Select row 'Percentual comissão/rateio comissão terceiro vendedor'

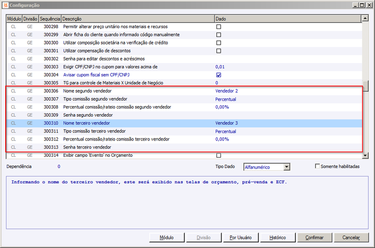(184, 139)
